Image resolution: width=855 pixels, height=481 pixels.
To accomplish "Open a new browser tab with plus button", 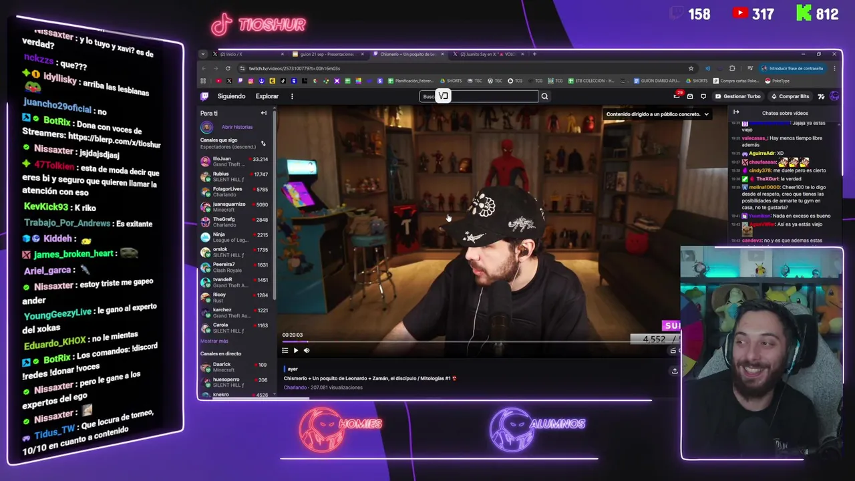I will (534, 54).
